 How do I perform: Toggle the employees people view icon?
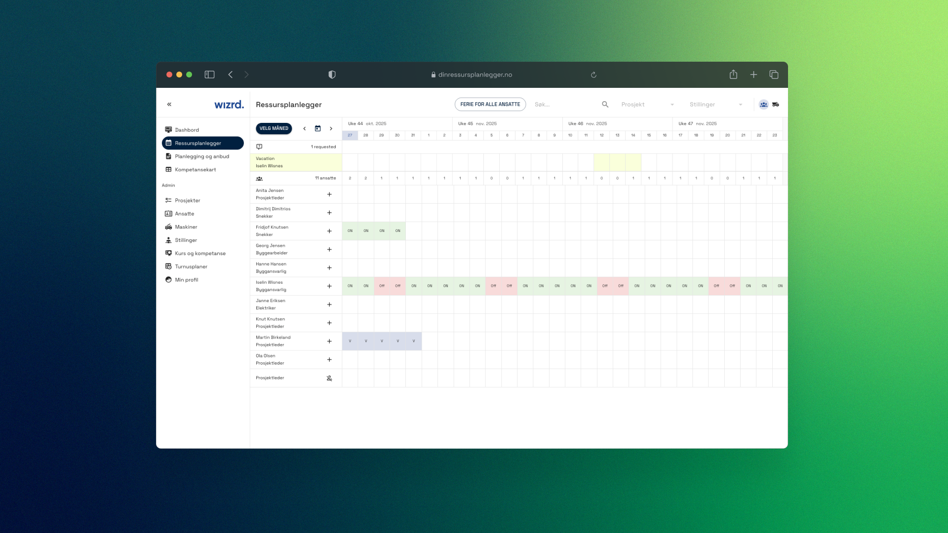pos(763,105)
